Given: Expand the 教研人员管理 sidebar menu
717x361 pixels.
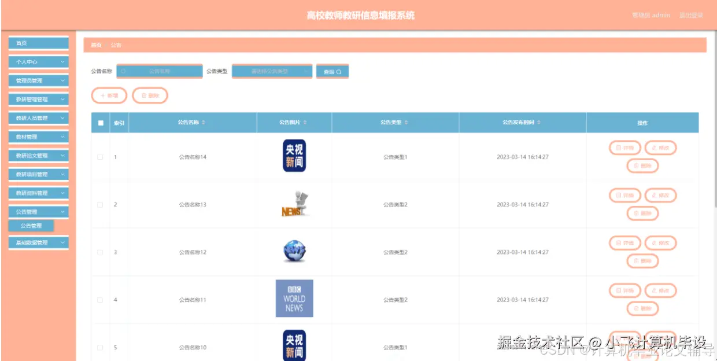Looking at the screenshot, I should 38,118.
